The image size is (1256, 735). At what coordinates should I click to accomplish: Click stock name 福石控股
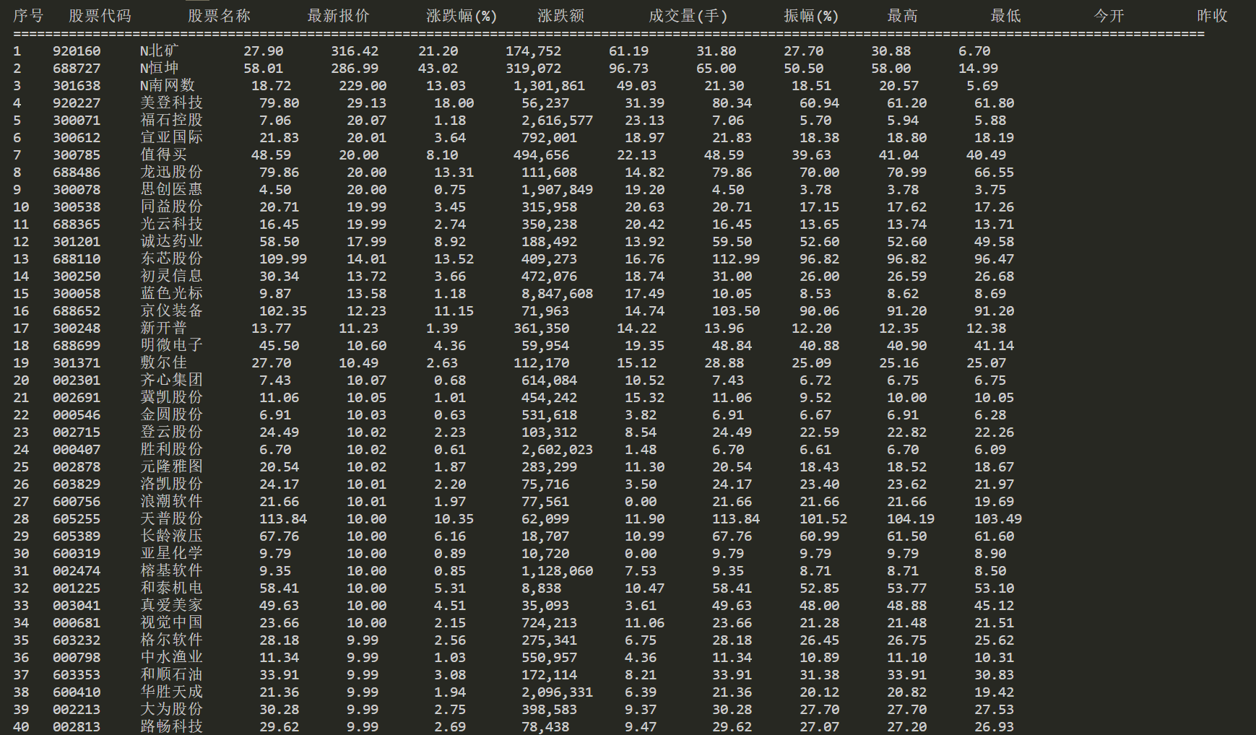(x=171, y=120)
